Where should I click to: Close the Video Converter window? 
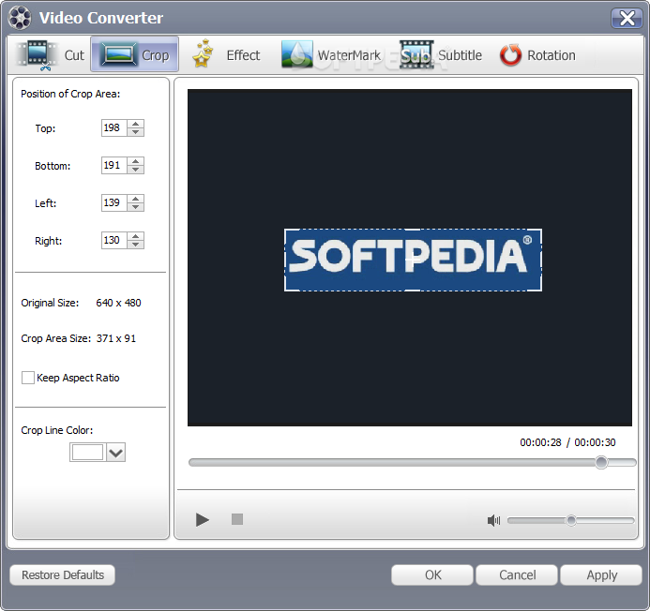point(627,18)
